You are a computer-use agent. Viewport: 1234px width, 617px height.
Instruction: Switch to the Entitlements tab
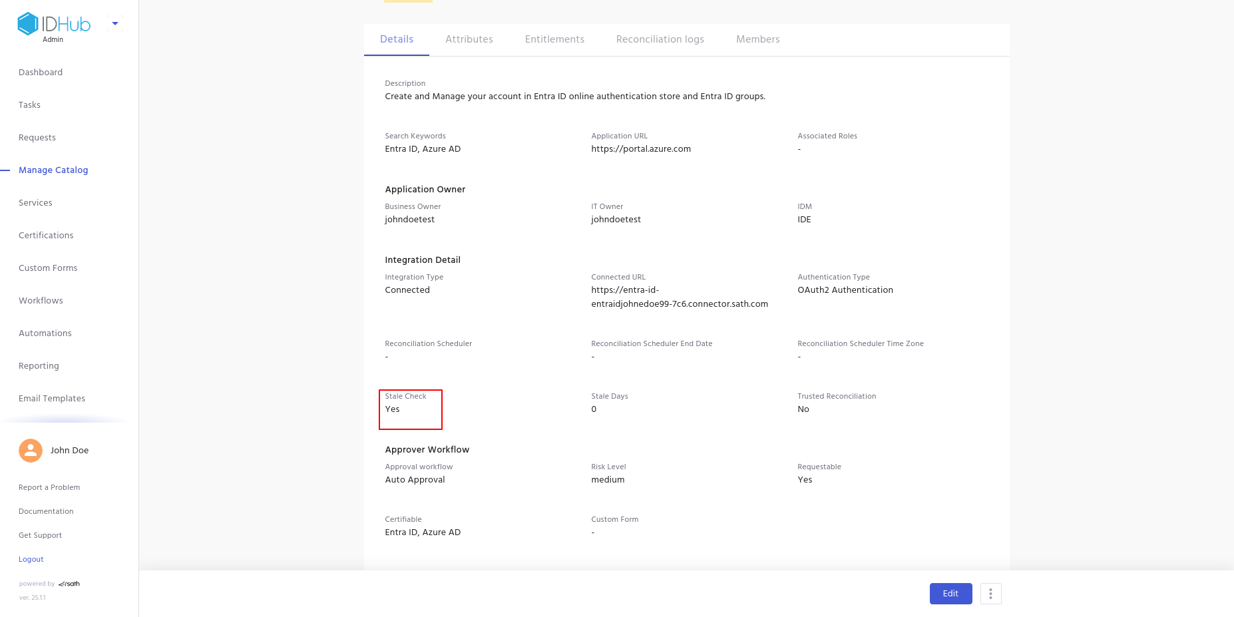point(554,39)
